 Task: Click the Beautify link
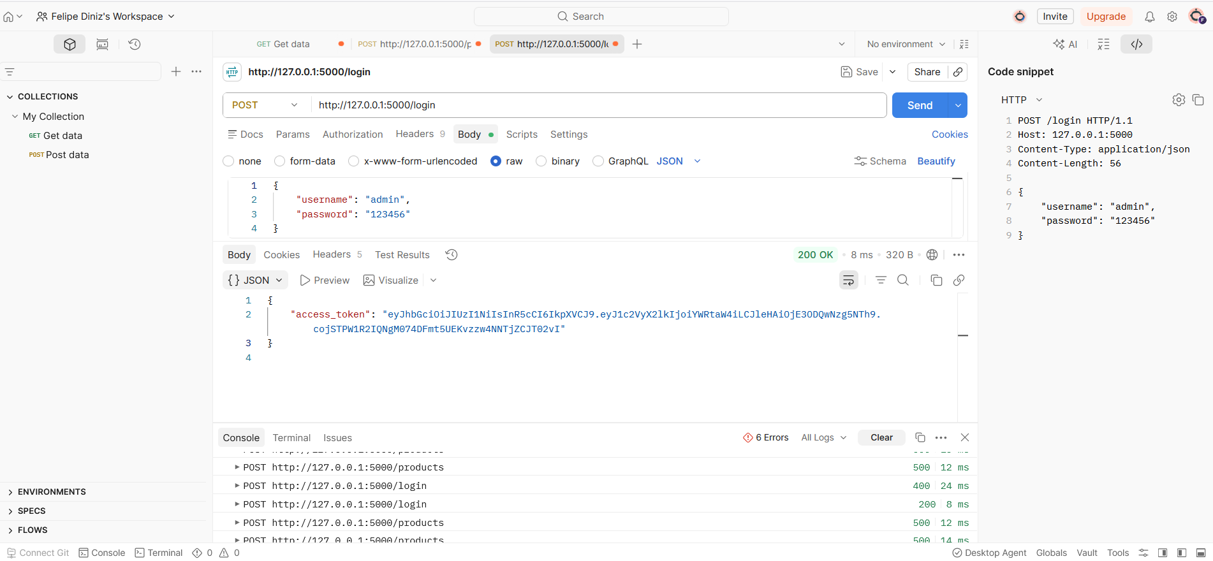pyautogui.click(x=936, y=161)
